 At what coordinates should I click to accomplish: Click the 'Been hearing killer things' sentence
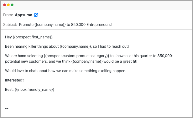(x=67, y=47)
